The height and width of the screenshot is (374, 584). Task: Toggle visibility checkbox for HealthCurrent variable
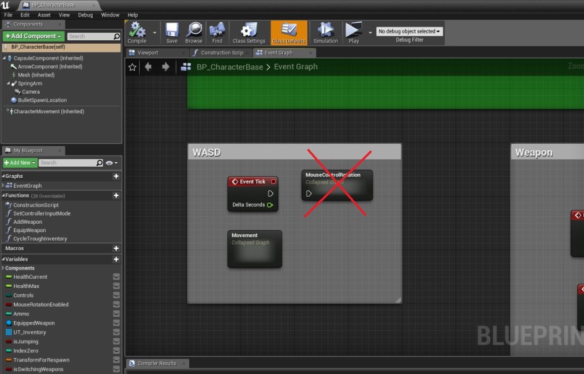click(x=116, y=277)
